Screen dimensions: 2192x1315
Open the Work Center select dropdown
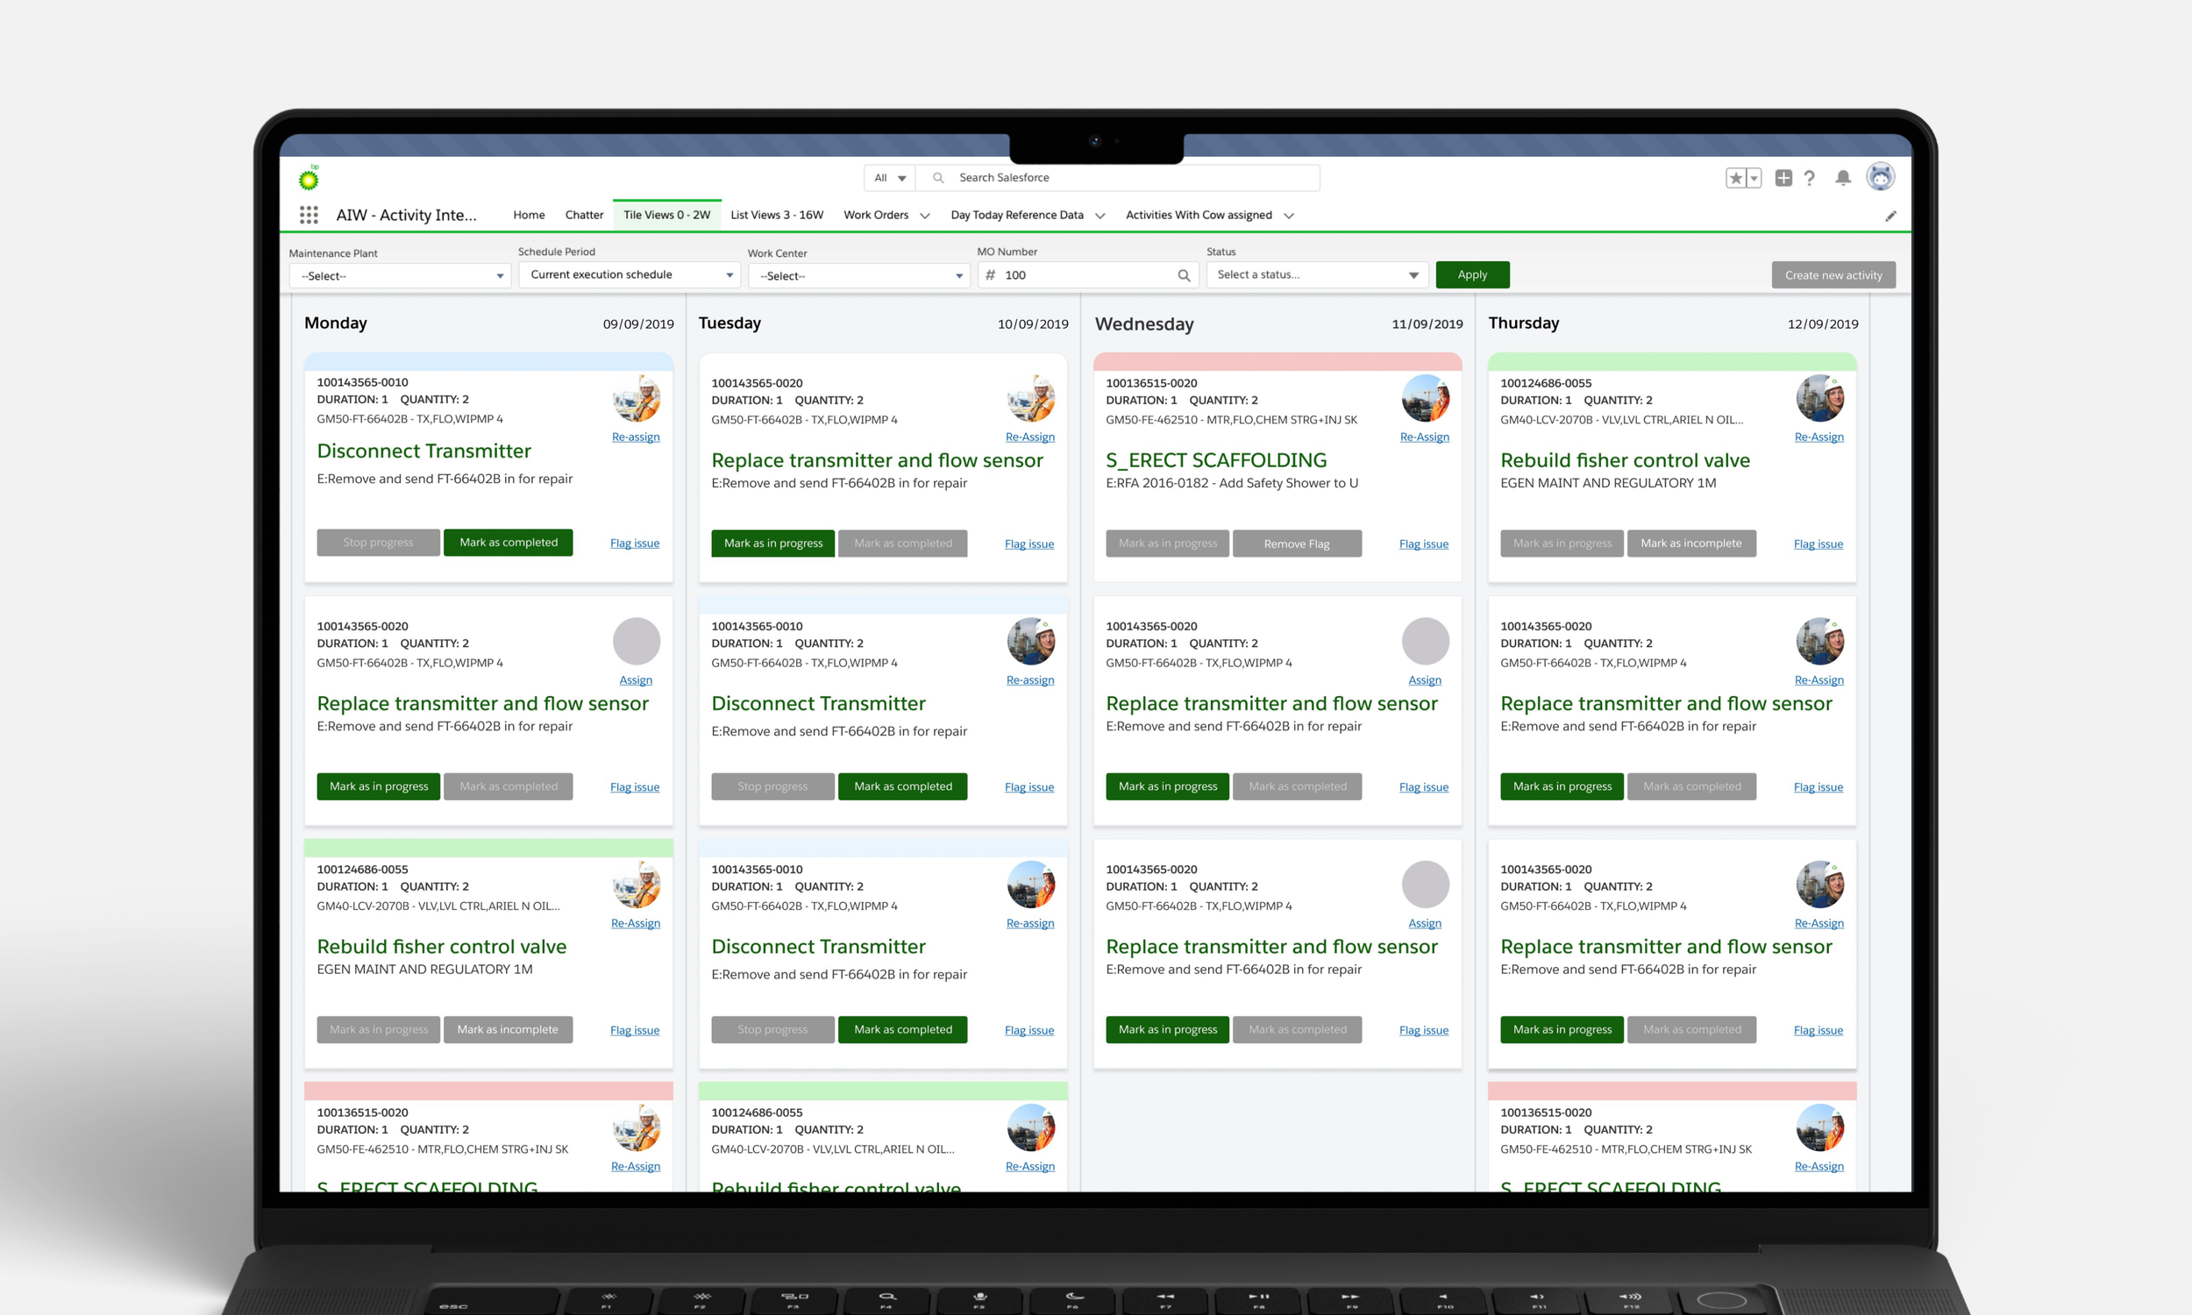pyautogui.click(x=858, y=275)
